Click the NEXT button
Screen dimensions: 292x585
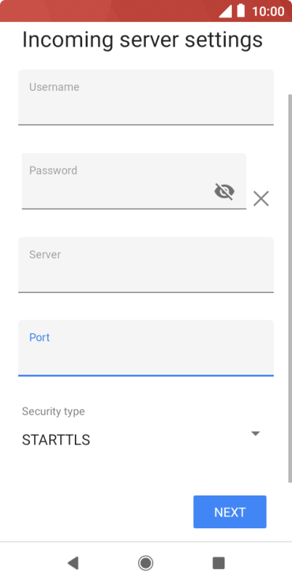(x=230, y=512)
